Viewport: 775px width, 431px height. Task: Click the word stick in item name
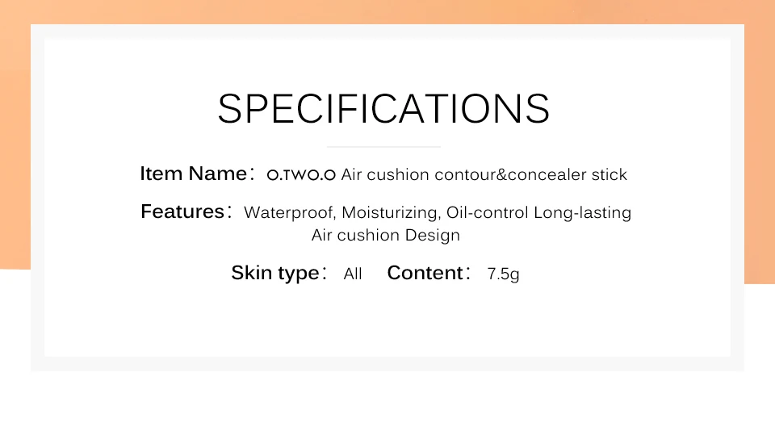point(610,174)
